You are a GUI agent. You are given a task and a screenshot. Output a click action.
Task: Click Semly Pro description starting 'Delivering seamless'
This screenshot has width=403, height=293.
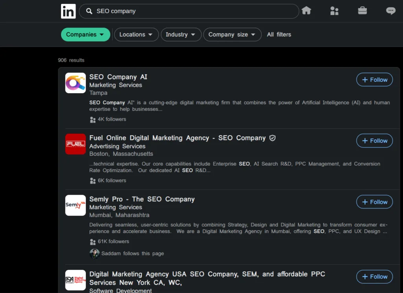coord(238,228)
